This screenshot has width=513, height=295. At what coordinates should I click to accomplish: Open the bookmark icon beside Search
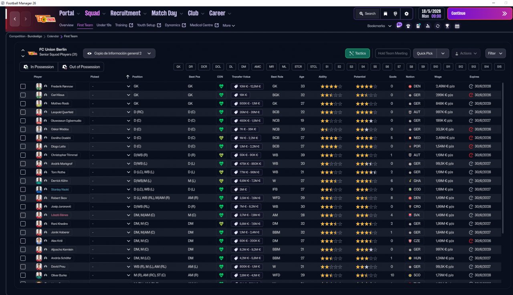coord(385,14)
